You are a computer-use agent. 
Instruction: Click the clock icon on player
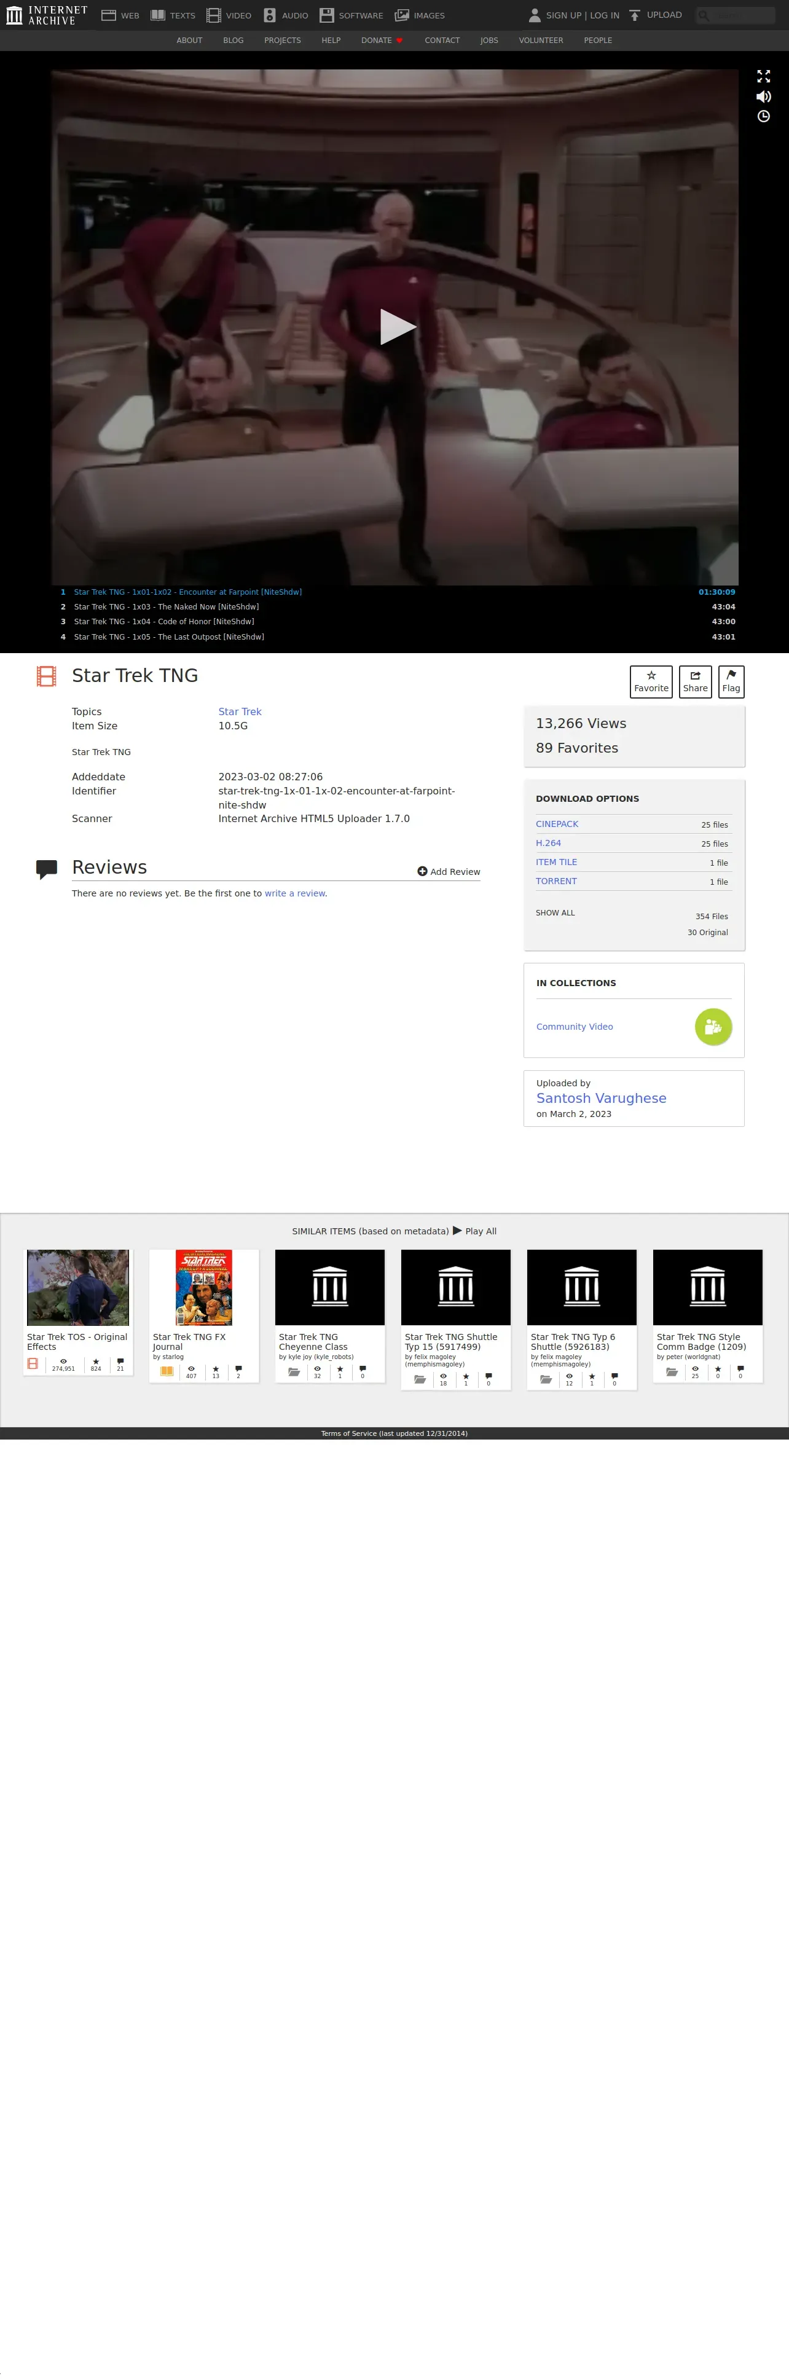point(763,116)
